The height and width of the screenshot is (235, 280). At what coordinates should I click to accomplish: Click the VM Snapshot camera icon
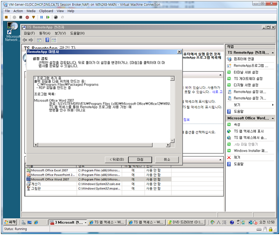pos(56,17)
